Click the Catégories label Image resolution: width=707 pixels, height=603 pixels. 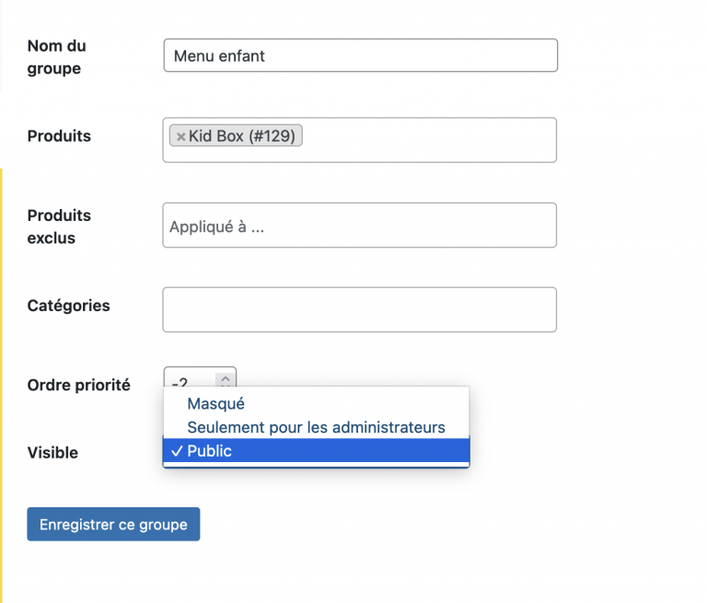(x=68, y=306)
